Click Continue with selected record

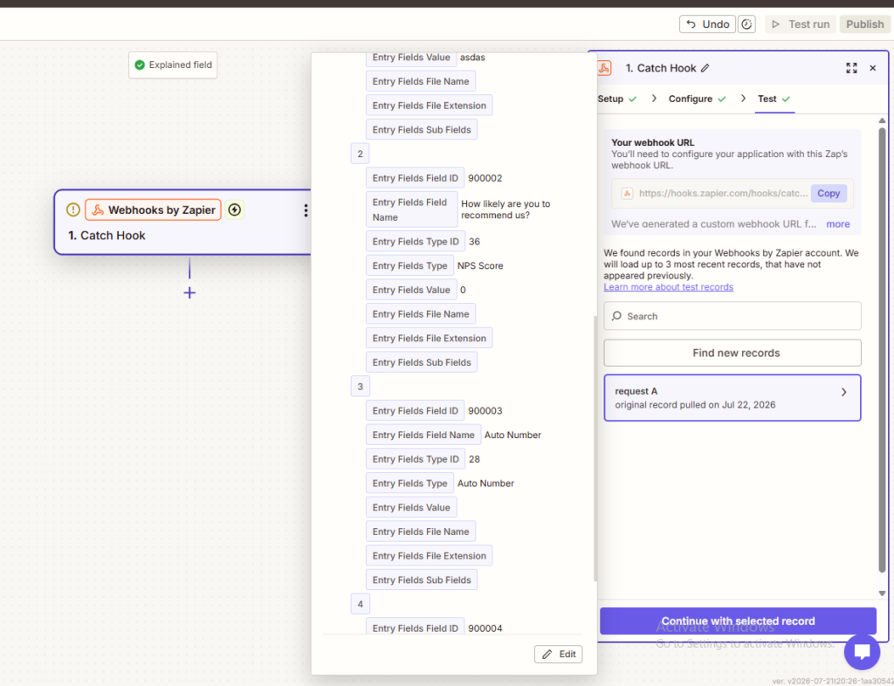[x=738, y=621]
